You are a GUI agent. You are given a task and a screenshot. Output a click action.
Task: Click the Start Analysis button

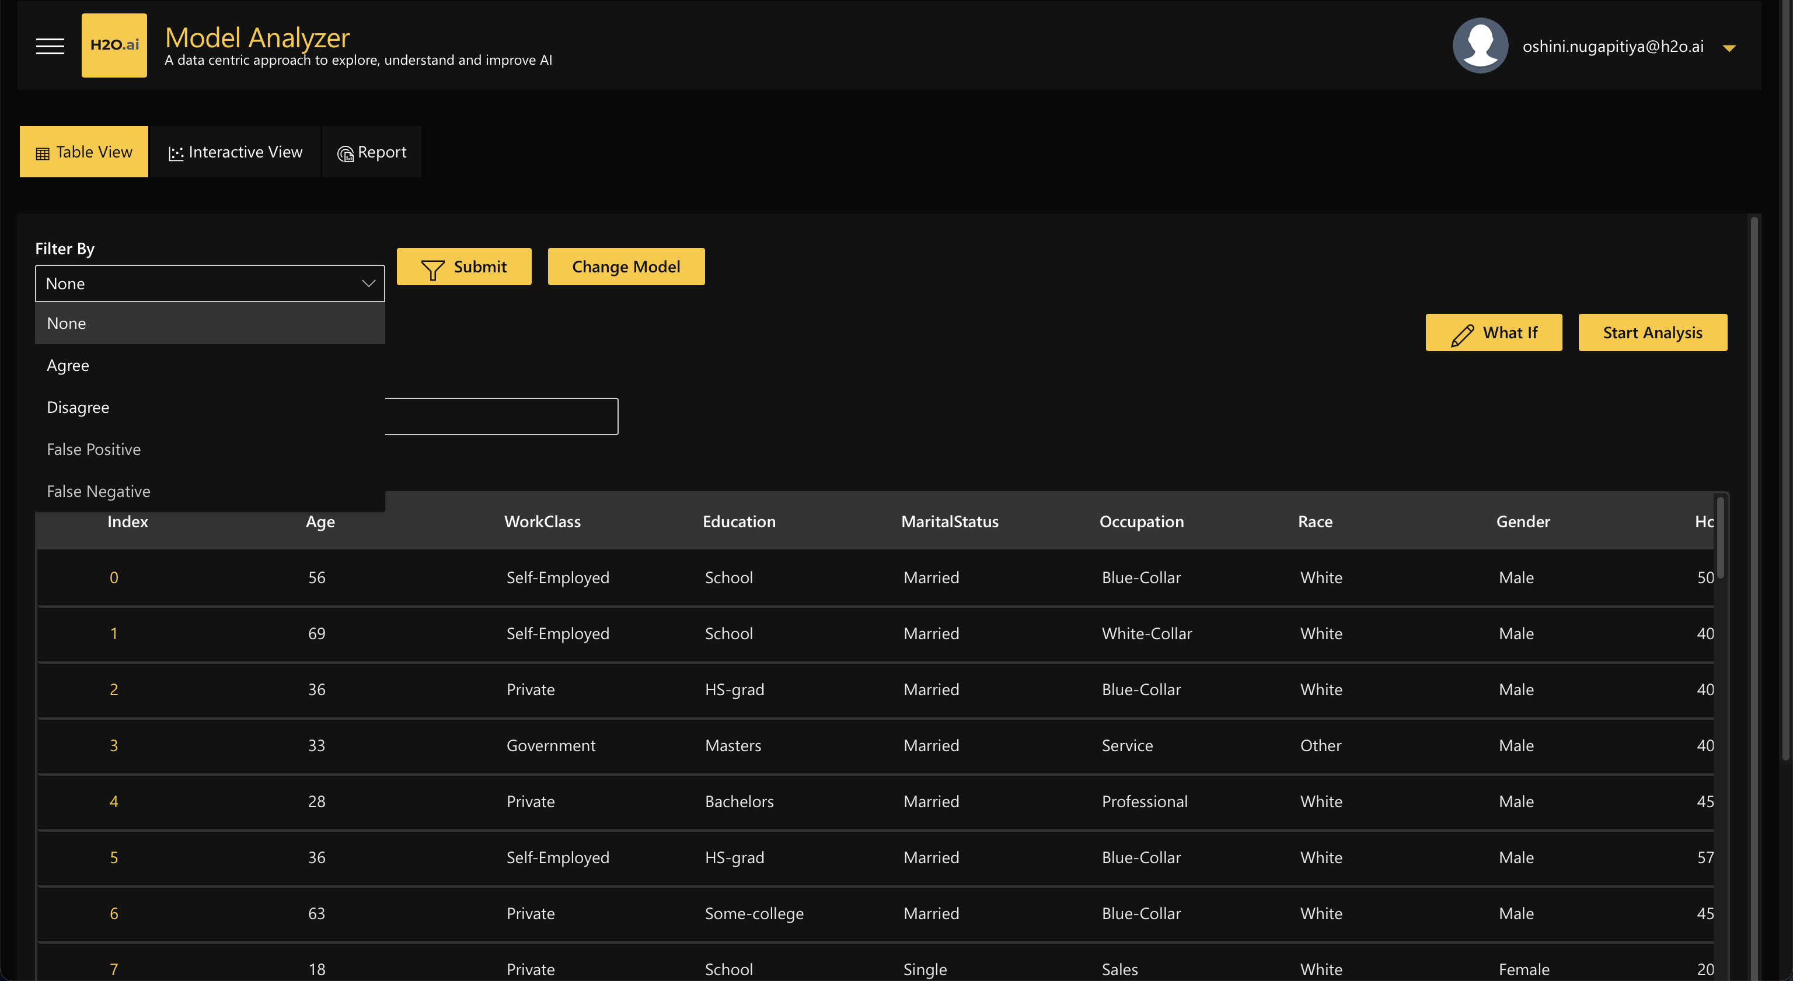click(x=1652, y=332)
